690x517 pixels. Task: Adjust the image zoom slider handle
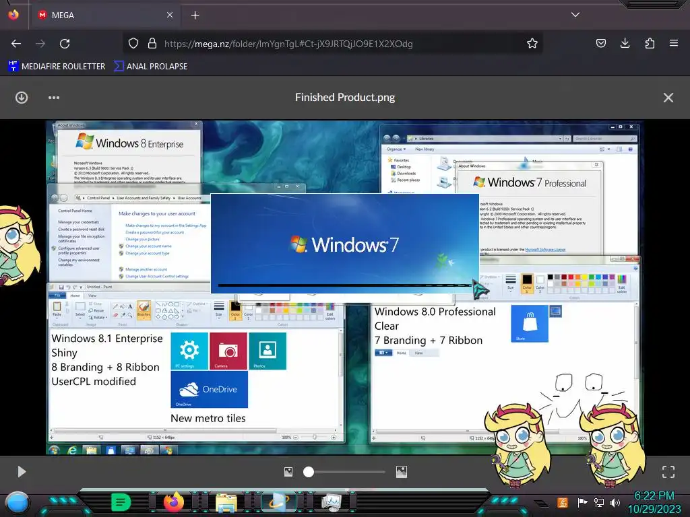pyautogui.click(x=309, y=472)
